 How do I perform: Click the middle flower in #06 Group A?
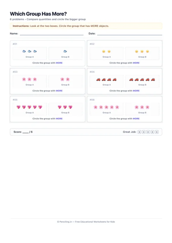click(x=107, y=107)
